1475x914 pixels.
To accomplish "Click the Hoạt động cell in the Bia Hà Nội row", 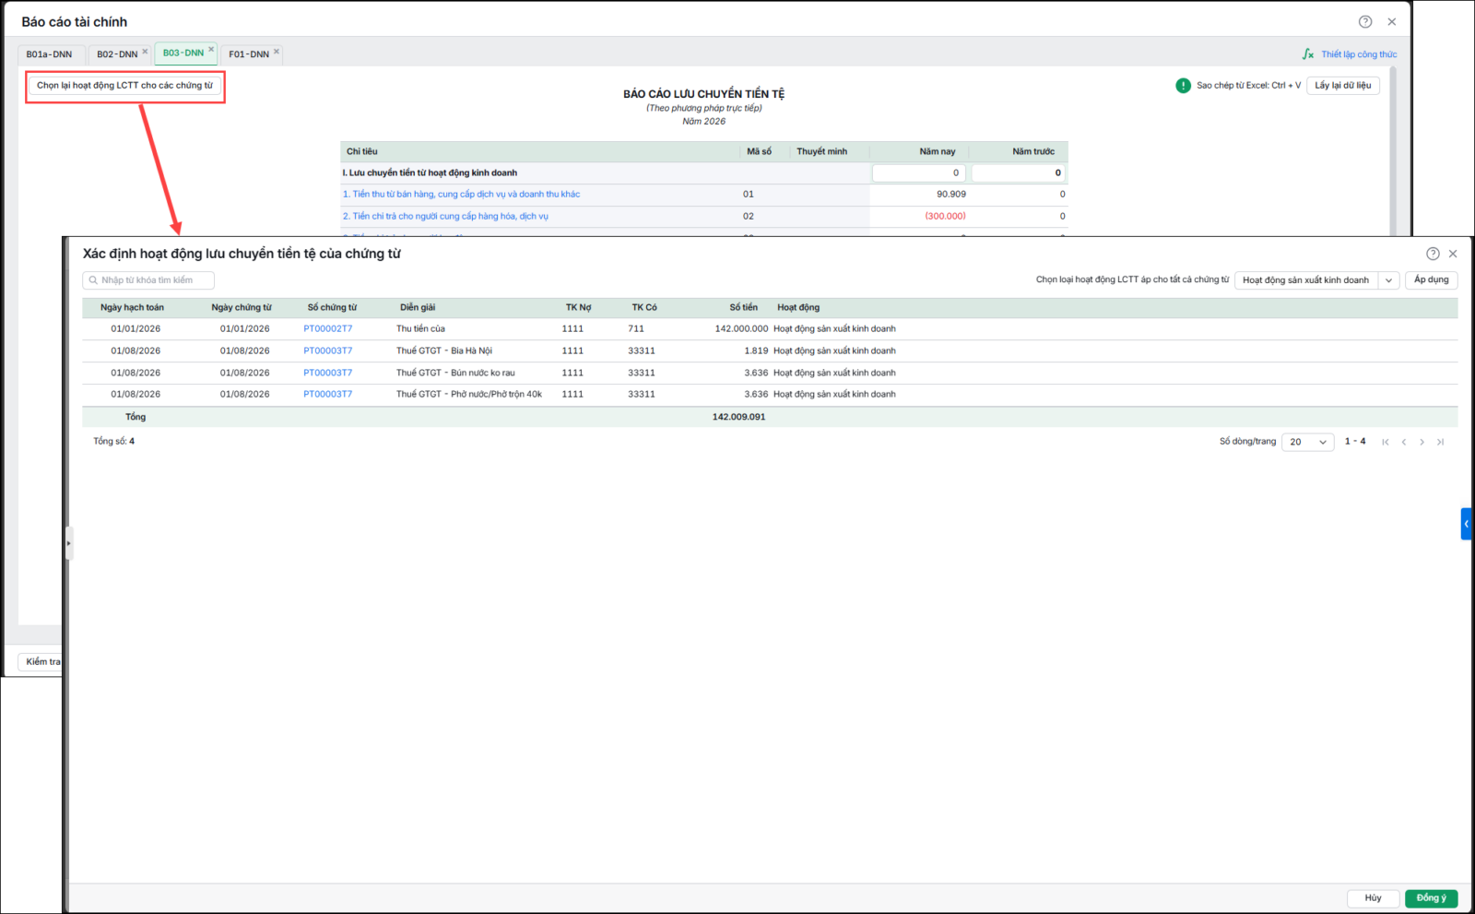I will [x=834, y=351].
